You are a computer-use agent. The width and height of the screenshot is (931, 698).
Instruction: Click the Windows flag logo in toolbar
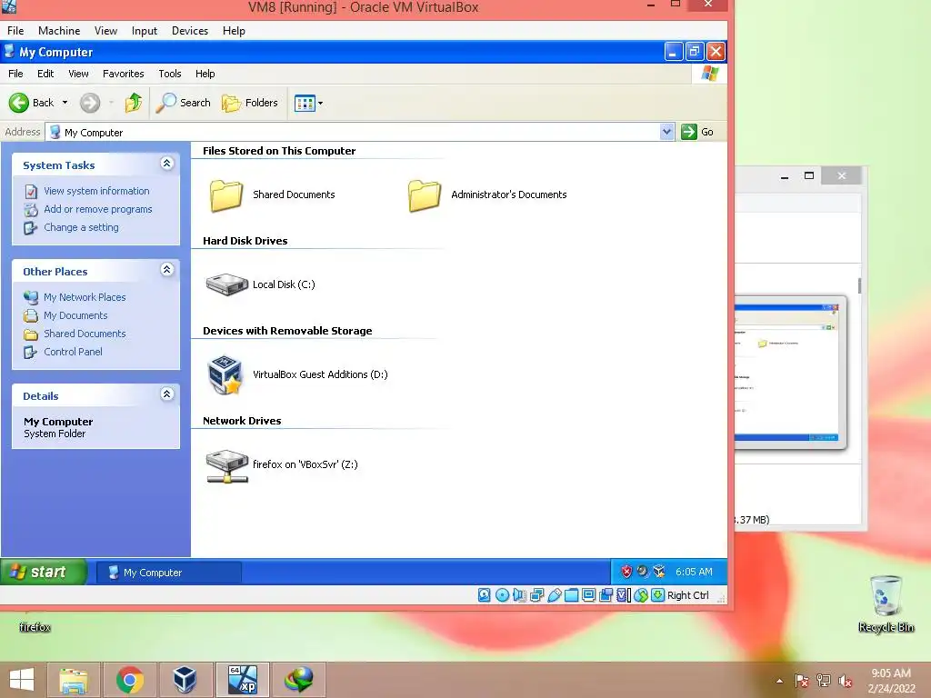pos(709,74)
